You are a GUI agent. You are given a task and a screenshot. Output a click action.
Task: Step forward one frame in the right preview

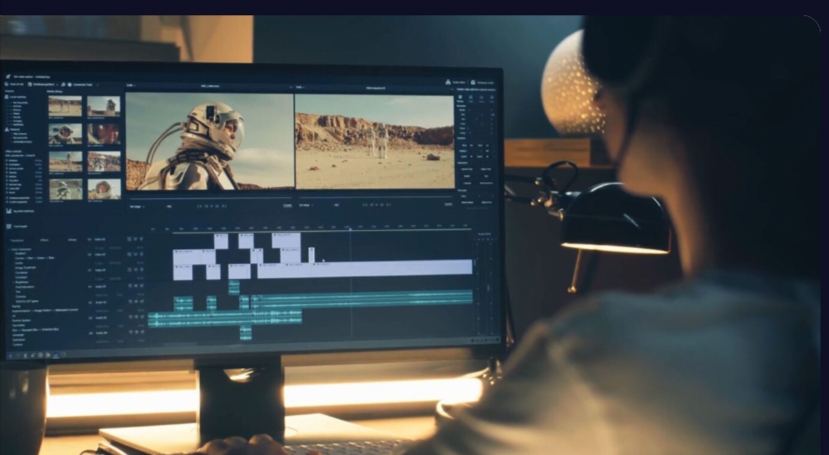[382, 206]
